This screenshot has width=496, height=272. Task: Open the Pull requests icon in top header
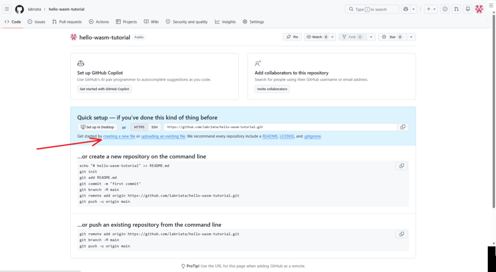(x=456, y=9)
